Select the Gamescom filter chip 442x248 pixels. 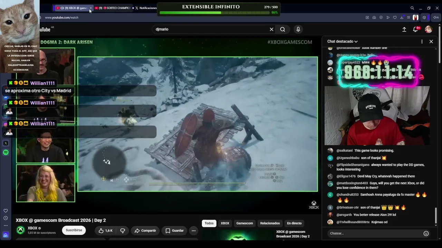(x=244, y=223)
